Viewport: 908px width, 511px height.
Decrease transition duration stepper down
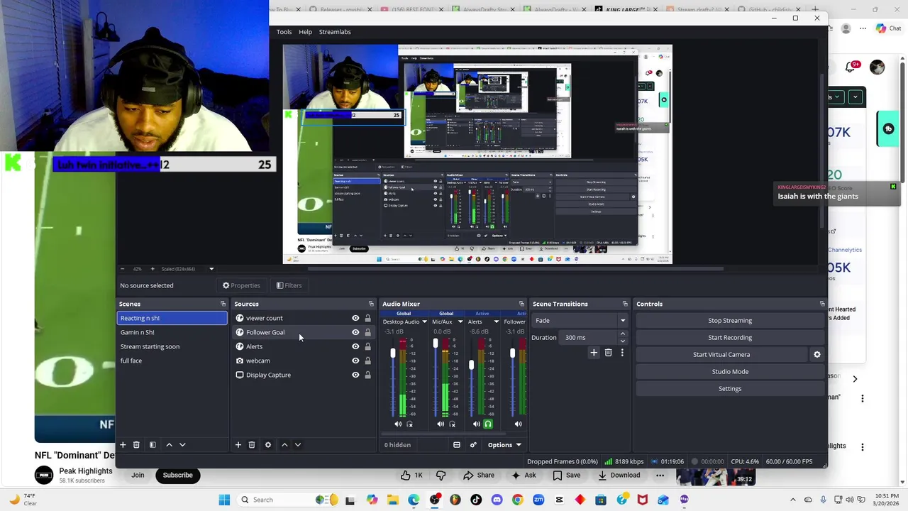(x=623, y=341)
